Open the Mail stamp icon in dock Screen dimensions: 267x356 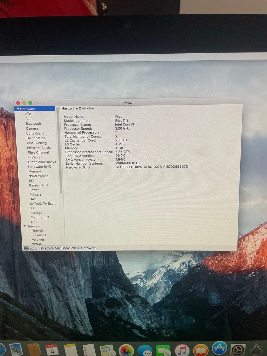click(x=16, y=350)
